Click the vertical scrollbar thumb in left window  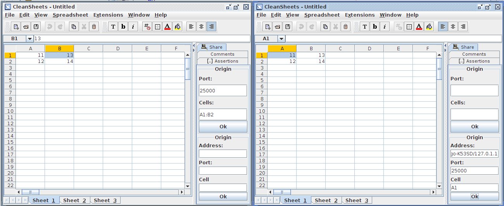coord(188,69)
